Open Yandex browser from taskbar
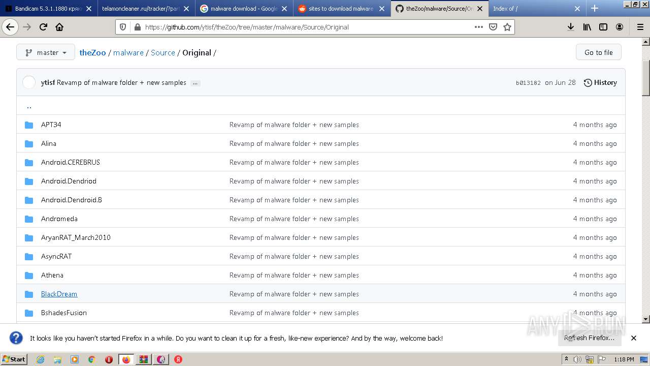The height and width of the screenshot is (366, 650). 178,359
